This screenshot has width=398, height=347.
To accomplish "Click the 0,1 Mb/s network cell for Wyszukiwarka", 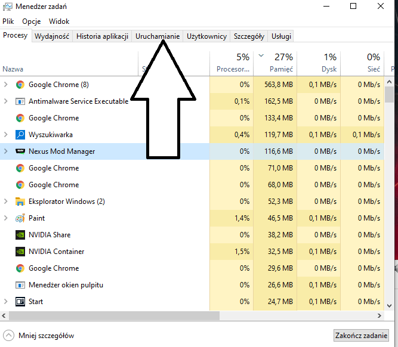I will [x=362, y=134].
